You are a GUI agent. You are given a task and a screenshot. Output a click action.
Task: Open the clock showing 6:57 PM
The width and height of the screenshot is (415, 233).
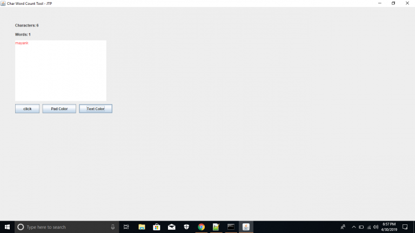[389, 227]
